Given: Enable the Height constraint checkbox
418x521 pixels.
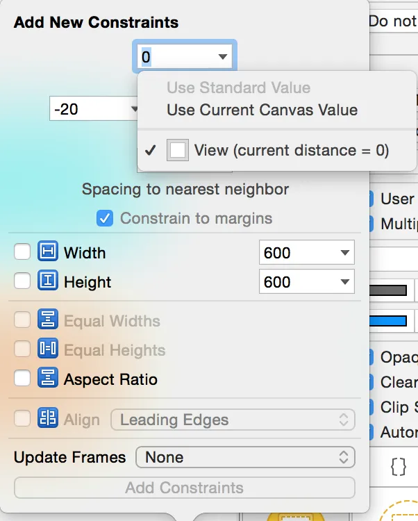Looking at the screenshot, I should pos(22,281).
